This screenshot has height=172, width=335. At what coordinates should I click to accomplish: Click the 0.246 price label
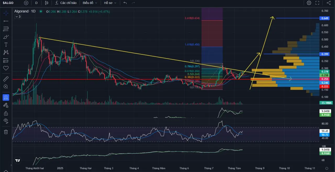point(325,82)
